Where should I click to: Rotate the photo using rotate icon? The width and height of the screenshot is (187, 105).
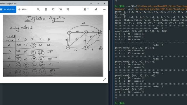[x=60, y=9]
